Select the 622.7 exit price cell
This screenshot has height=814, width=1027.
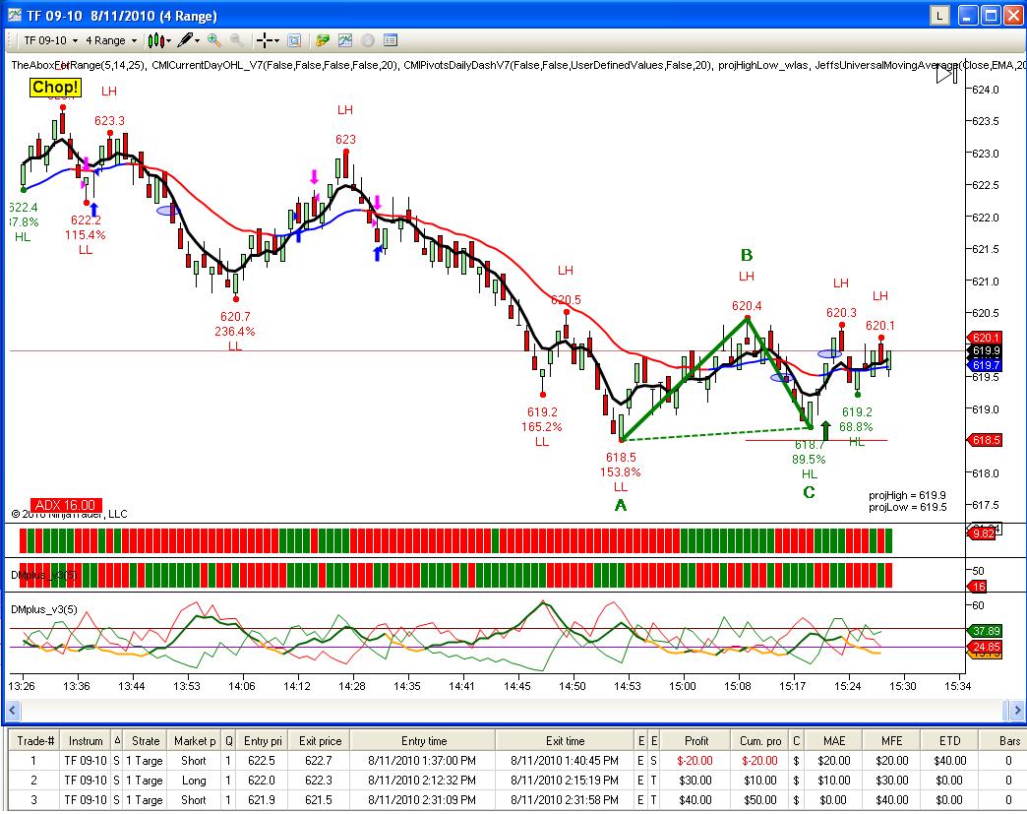tap(319, 761)
